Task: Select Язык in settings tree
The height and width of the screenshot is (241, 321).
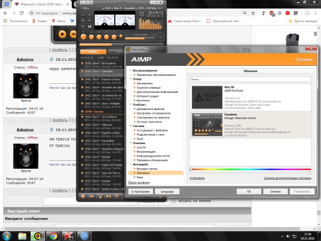Action: pos(140,177)
